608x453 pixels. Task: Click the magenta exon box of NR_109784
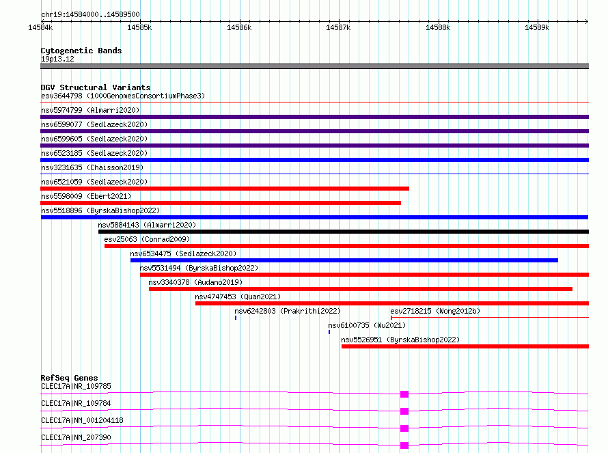click(404, 411)
